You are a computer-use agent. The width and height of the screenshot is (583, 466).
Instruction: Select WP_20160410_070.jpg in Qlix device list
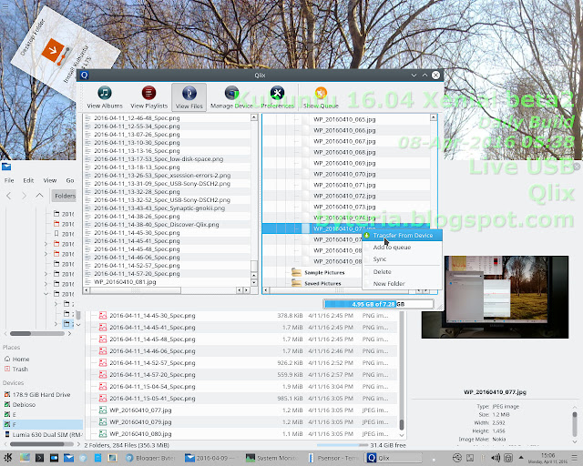click(344, 174)
